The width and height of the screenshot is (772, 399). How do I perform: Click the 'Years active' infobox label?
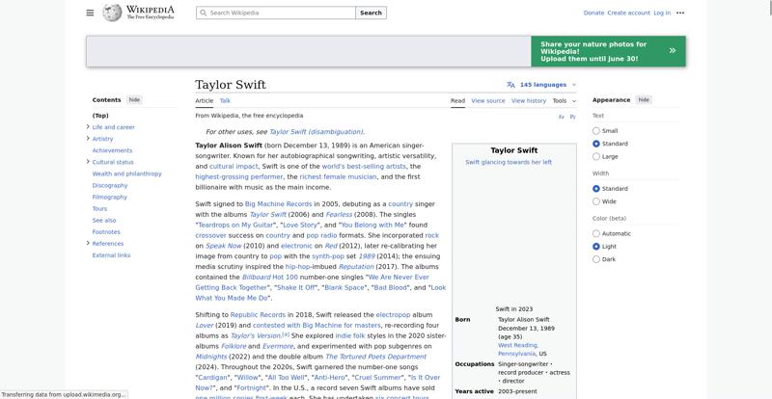click(x=474, y=391)
